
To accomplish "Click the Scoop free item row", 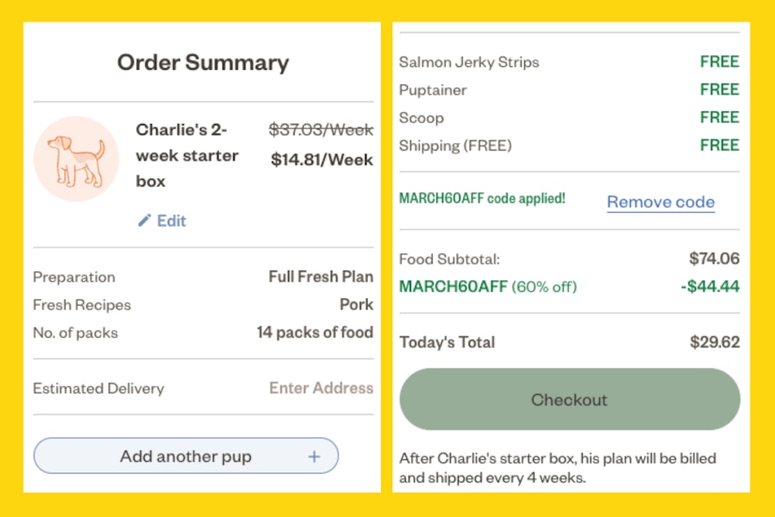I will [x=569, y=118].
